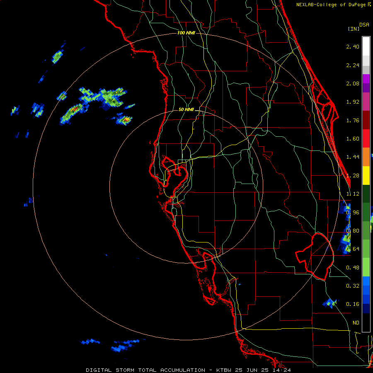
Task: Pick the white top swatch in color scale
Action: (x=366, y=46)
